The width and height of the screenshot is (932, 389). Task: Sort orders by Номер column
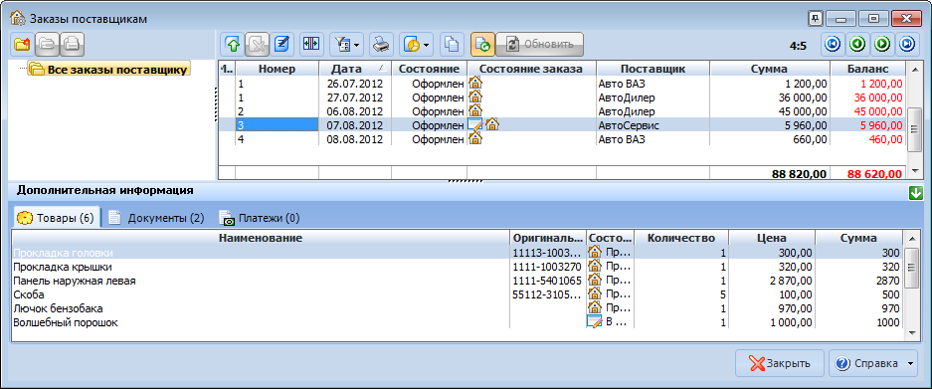[x=277, y=69]
